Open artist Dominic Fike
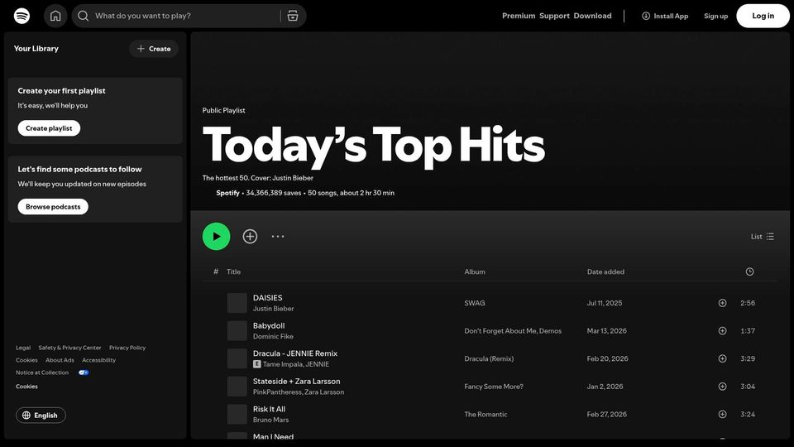The height and width of the screenshot is (447, 794). point(273,337)
